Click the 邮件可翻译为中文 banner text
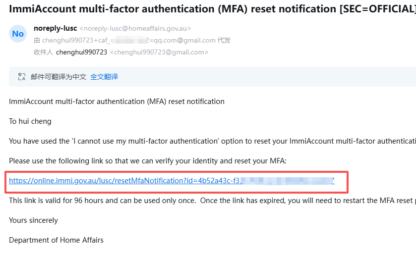This screenshot has width=416, height=256. point(59,77)
